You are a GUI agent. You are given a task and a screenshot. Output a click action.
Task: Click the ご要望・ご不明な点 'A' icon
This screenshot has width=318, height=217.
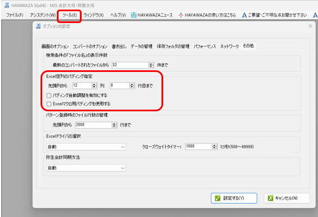click(x=244, y=15)
